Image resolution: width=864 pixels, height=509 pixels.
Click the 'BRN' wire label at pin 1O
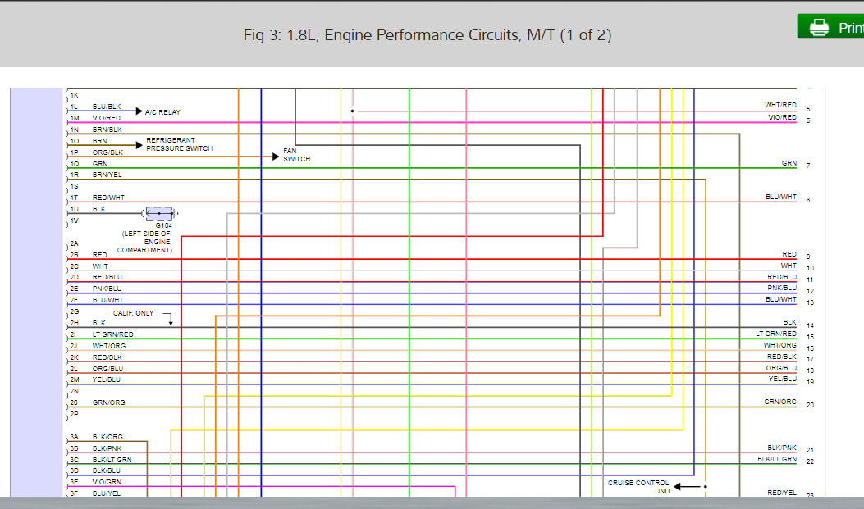coord(100,142)
